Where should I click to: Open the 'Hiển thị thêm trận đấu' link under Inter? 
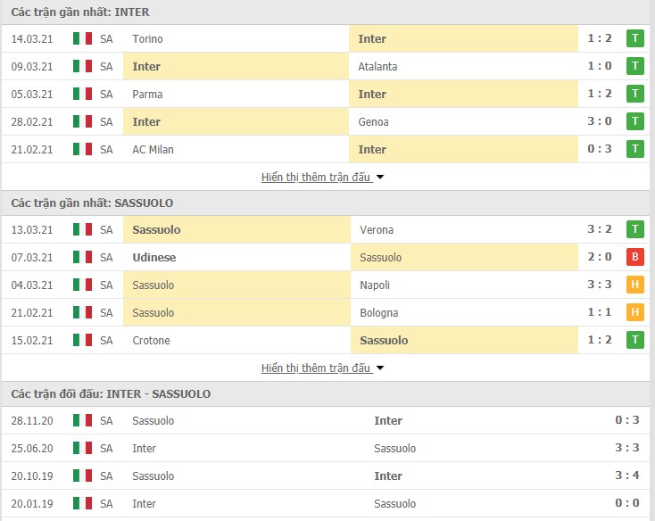[x=316, y=178]
